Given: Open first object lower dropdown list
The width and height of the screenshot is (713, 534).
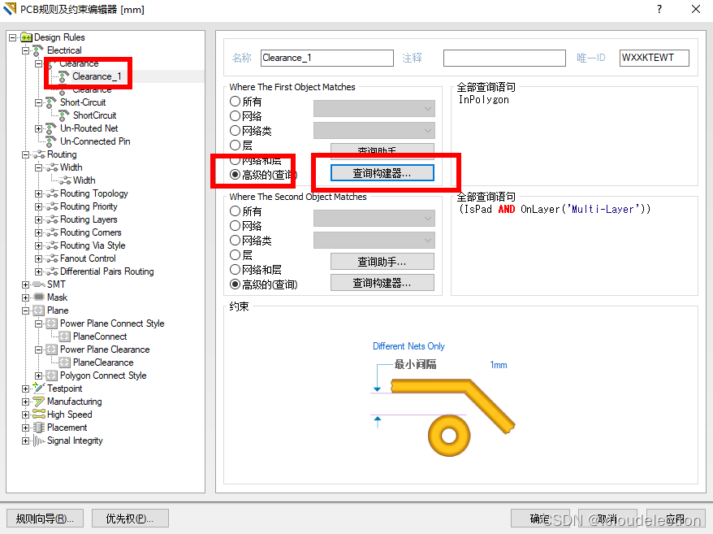Looking at the screenshot, I should coord(374,131).
